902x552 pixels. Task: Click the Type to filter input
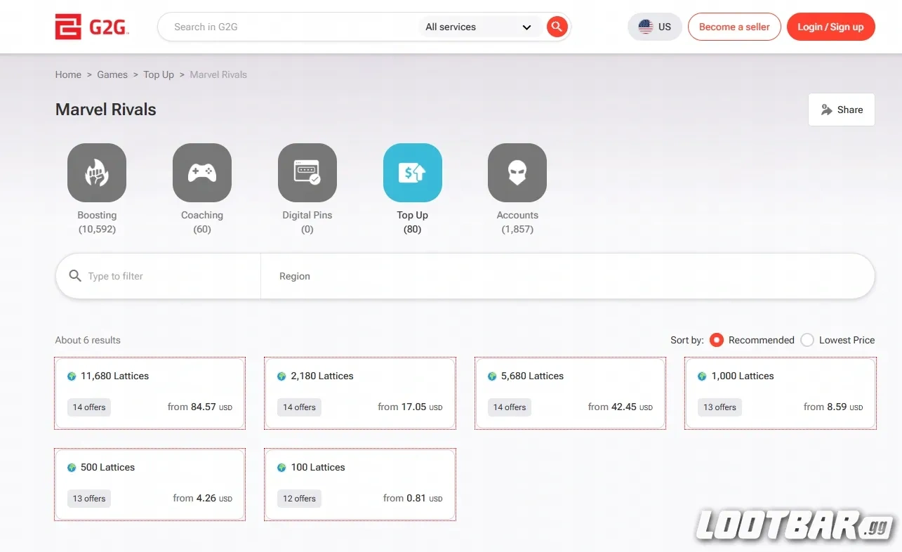168,277
